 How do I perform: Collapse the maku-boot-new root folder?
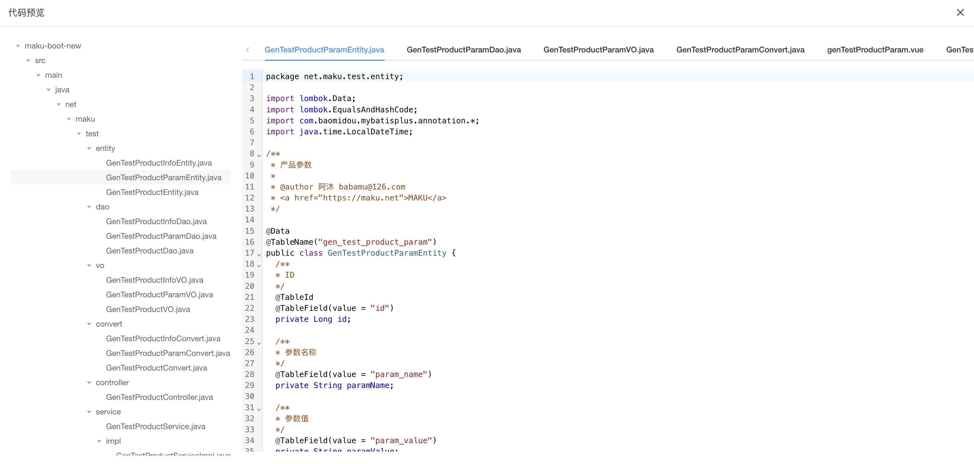[18, 46]
